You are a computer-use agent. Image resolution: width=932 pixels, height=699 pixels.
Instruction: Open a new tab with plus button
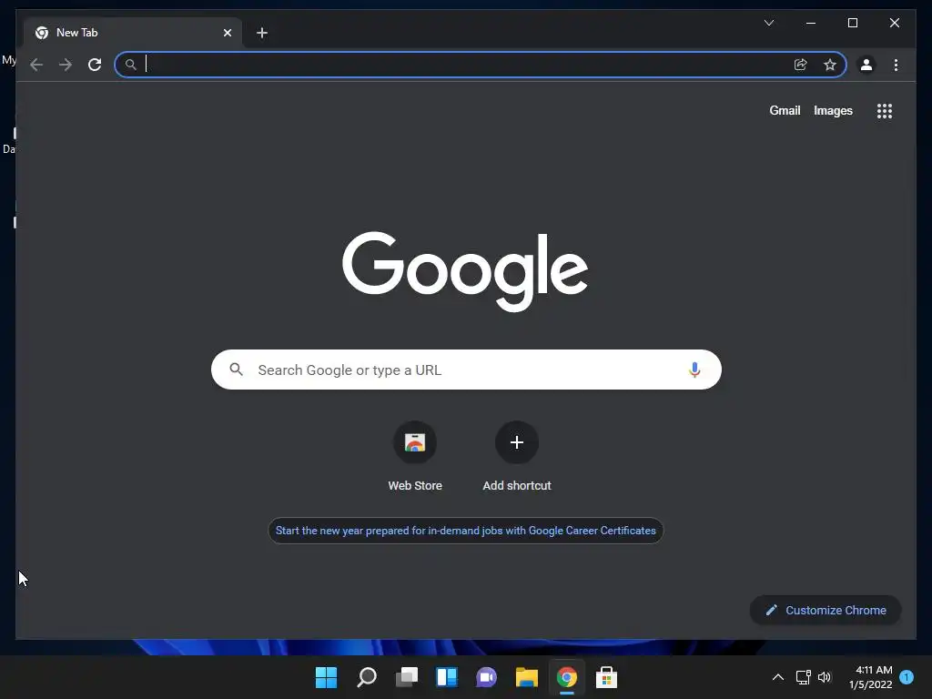(262, 33)
